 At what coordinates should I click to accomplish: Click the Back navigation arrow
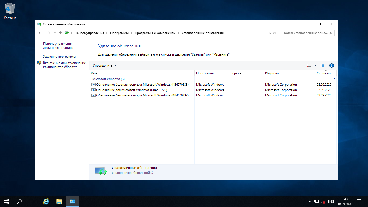(40, 33)
